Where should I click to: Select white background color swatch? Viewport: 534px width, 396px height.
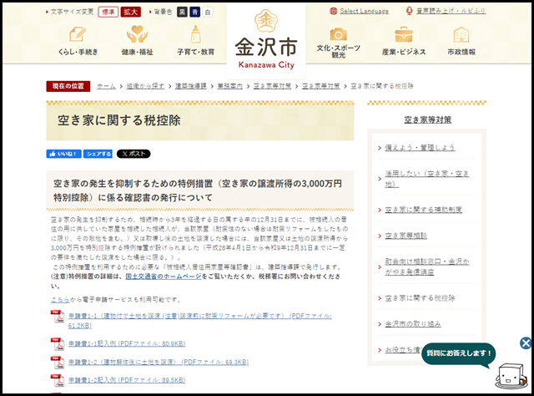coord(208,13)
